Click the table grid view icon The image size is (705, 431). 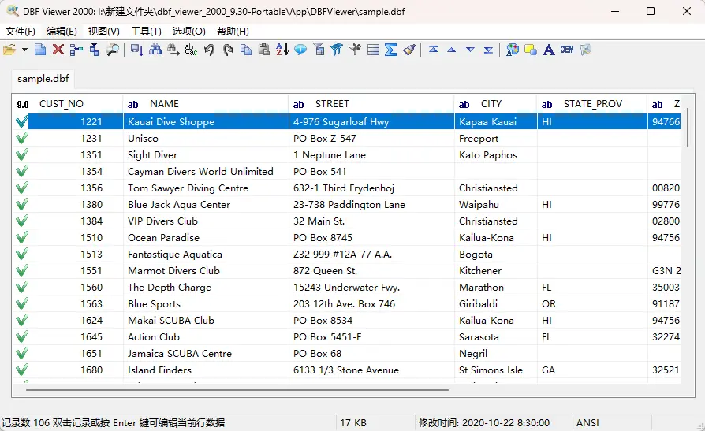373,50
